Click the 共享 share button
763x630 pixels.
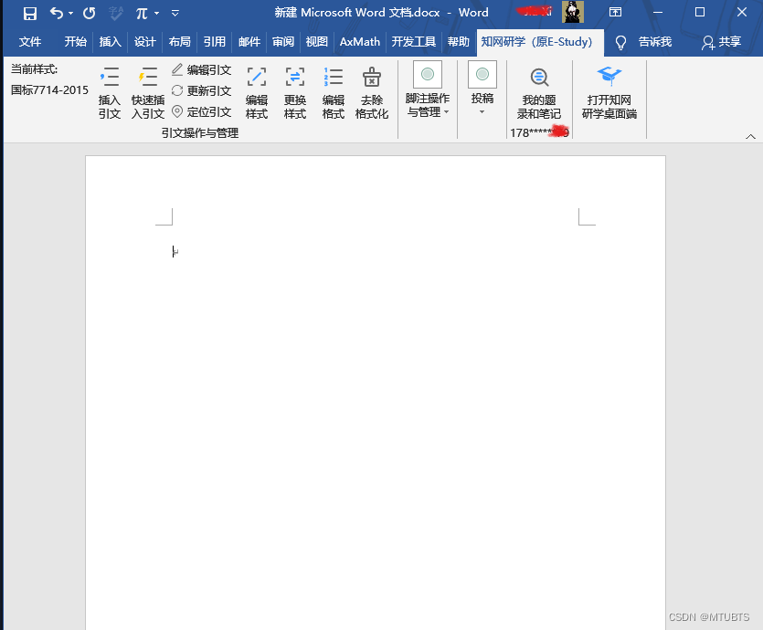(x=722, y=42)
